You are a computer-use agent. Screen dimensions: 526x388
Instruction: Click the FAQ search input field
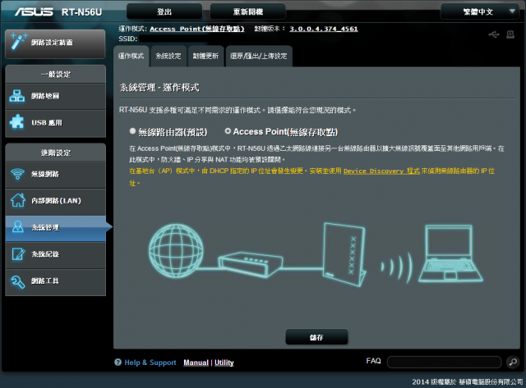444,362
